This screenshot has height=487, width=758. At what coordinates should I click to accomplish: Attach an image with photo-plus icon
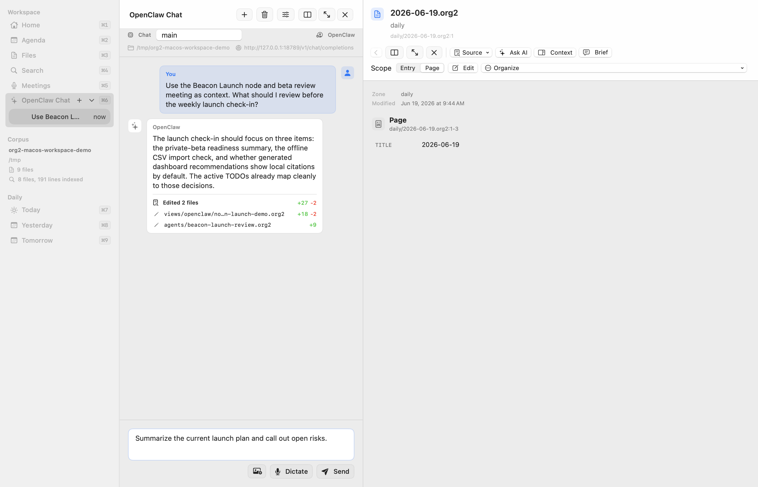pyautogui.click(x=257, y=471)
